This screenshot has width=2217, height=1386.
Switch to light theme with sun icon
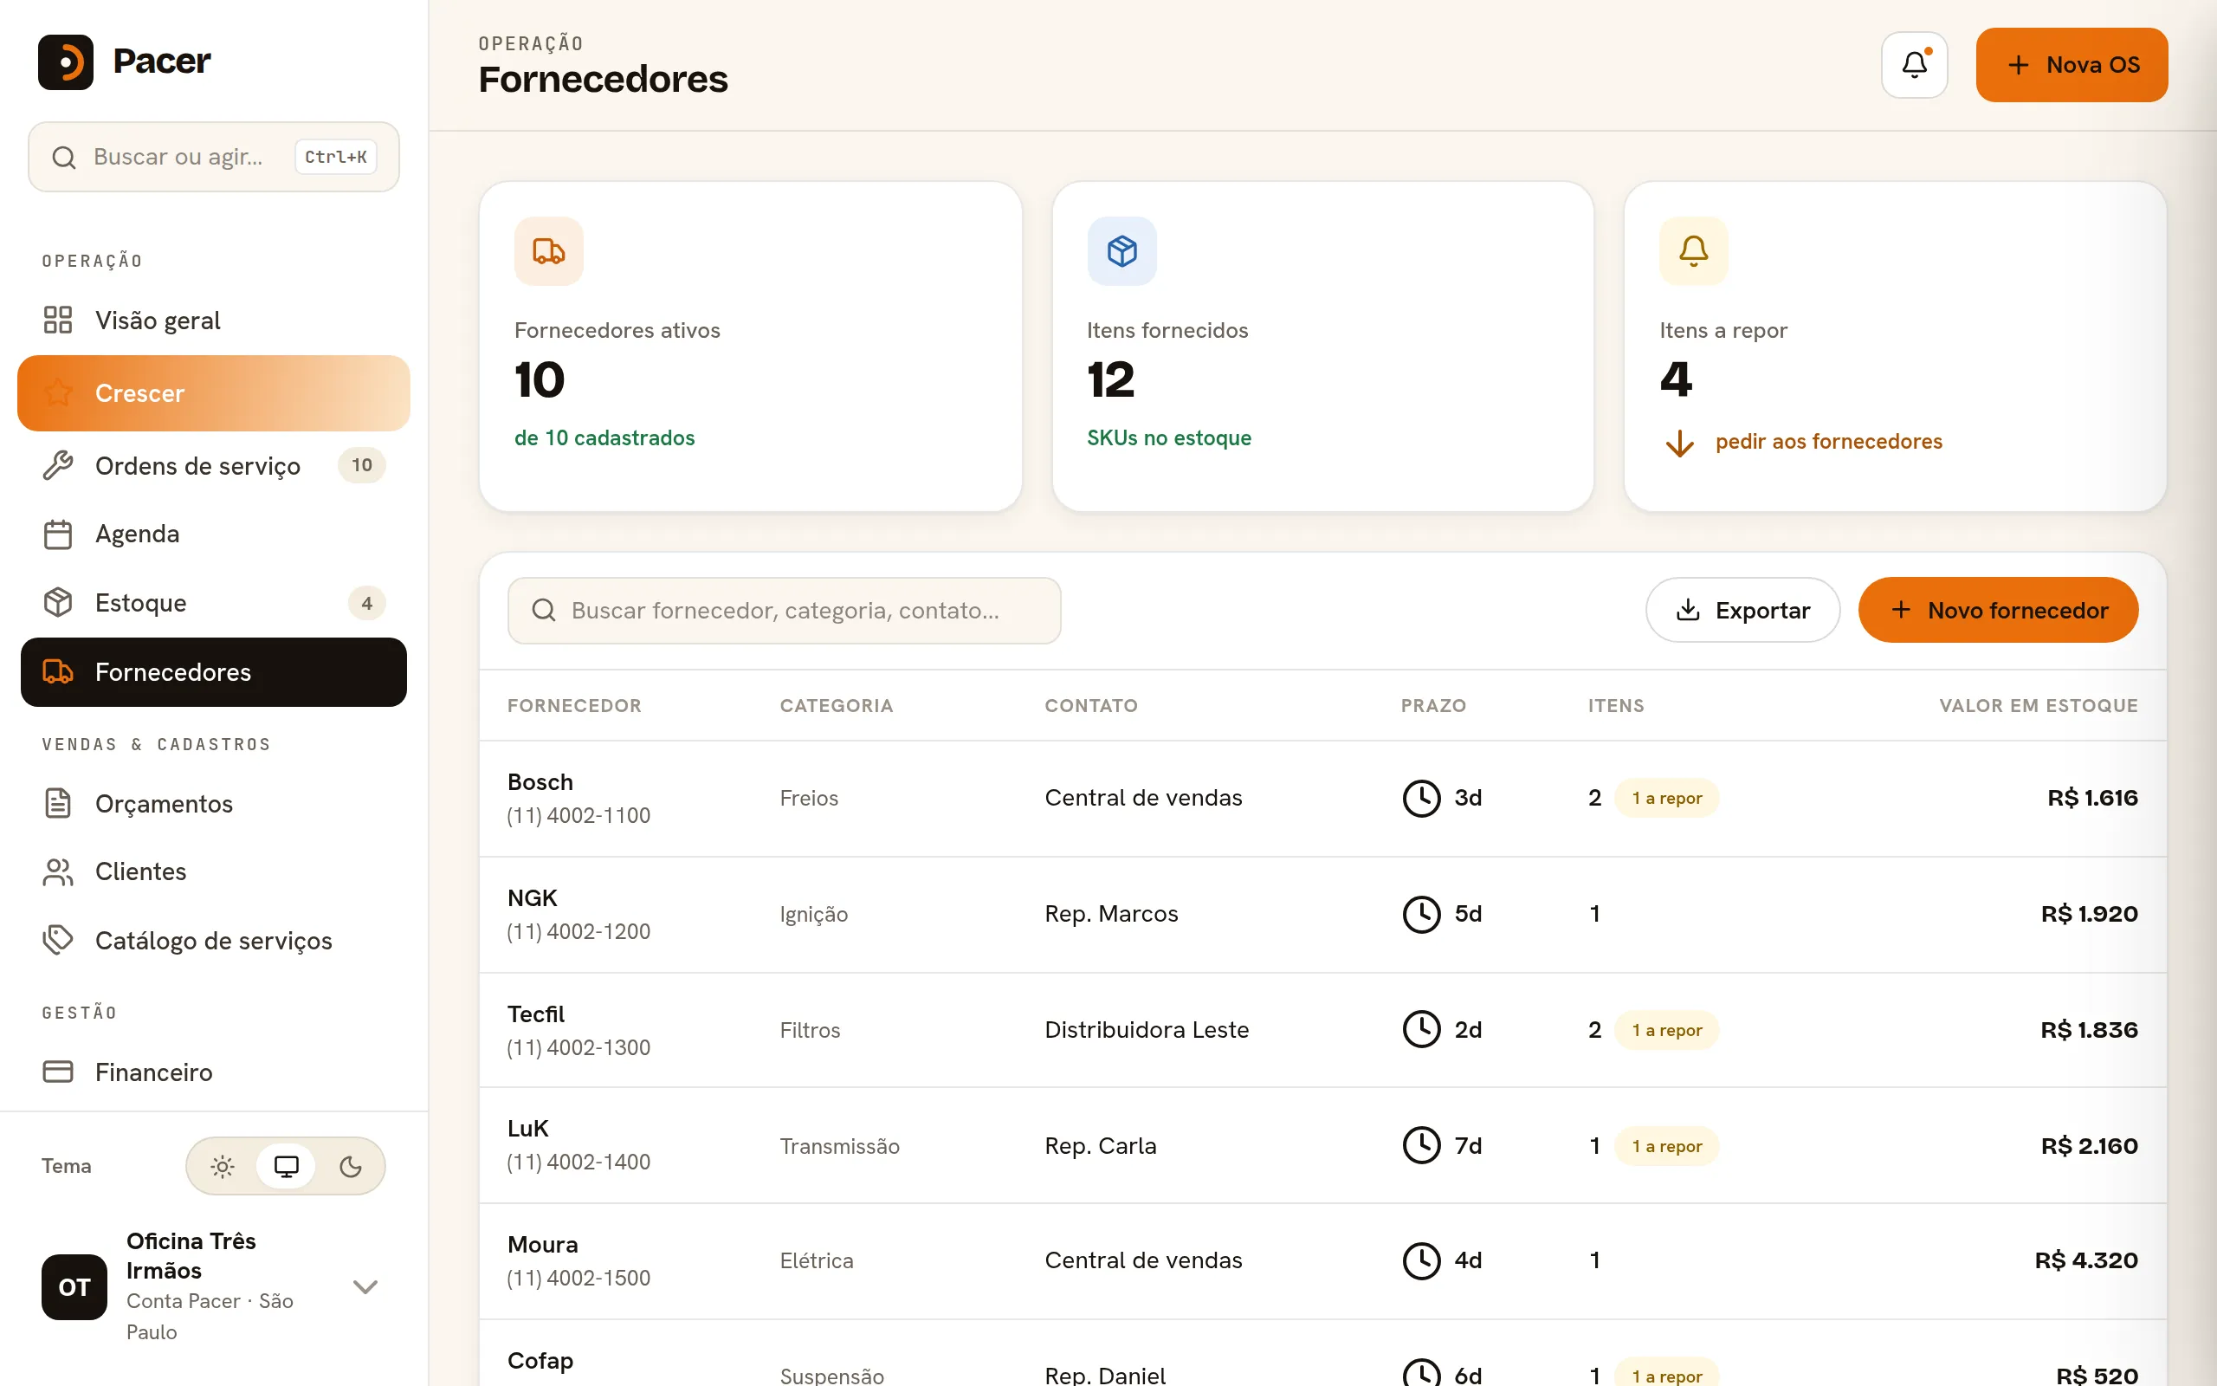tap(223, 1166)
